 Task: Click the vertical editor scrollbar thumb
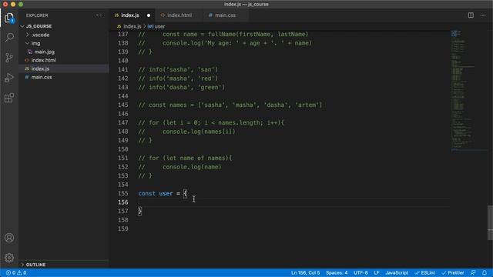pyautogui.click(x=490, y=223)
